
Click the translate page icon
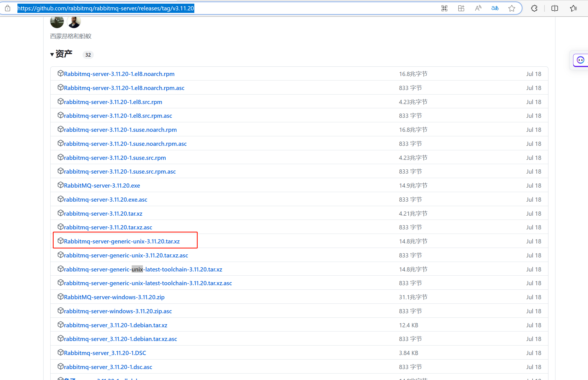click(x=495, y=8)
